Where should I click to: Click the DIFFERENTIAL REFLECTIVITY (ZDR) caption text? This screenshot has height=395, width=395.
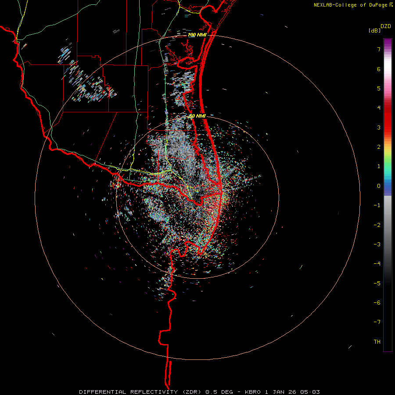(141, 392)
